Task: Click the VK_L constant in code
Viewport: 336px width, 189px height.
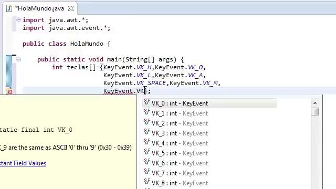Action: 144,76
